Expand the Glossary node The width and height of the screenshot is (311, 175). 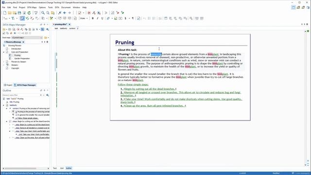coord(4,65)
